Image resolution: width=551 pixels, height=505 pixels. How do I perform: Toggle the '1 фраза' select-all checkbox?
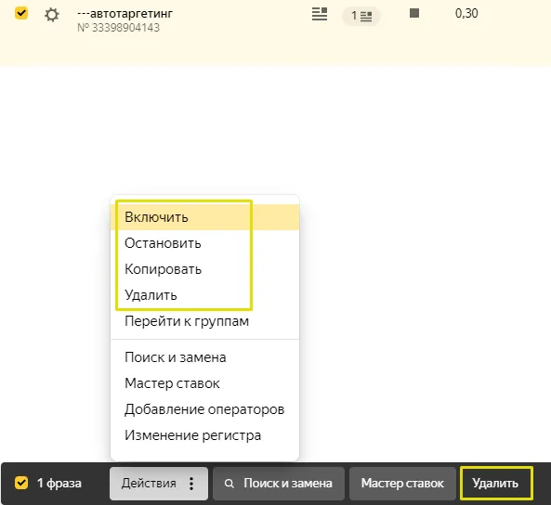click(21, 483)
